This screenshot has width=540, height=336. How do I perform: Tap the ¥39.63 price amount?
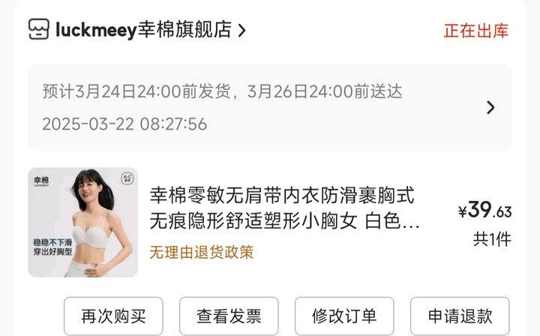coord(485,210)
